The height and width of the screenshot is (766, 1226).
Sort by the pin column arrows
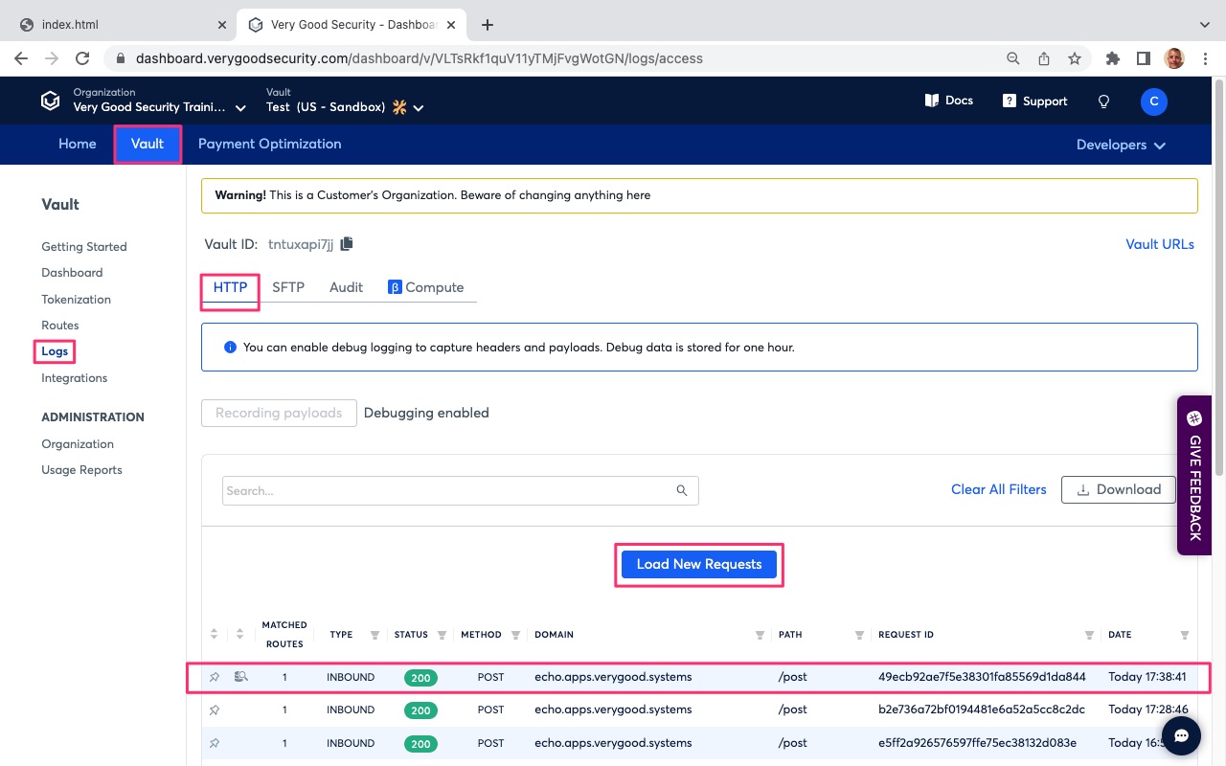click(215, 634)
